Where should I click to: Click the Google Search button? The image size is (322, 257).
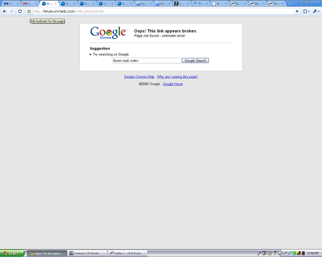click(195, 61)
